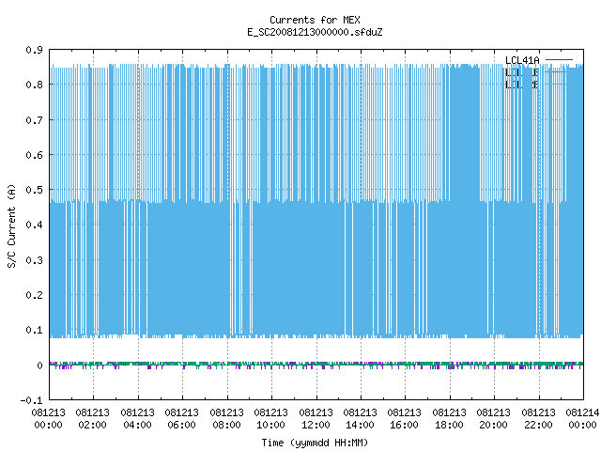Click the x-axis time label "06:00"
Viewport: 601px width, 451px height.
pos(181,425)
